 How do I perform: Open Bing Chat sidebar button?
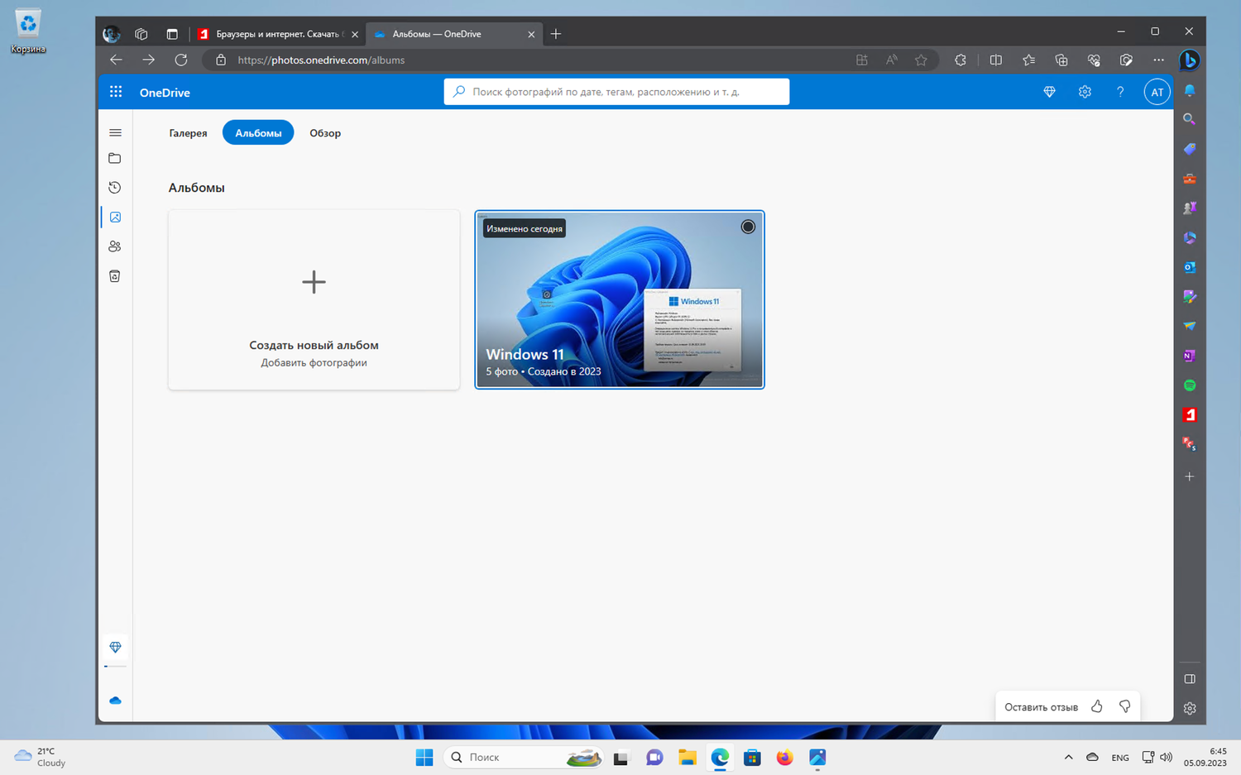point(1189,60)
